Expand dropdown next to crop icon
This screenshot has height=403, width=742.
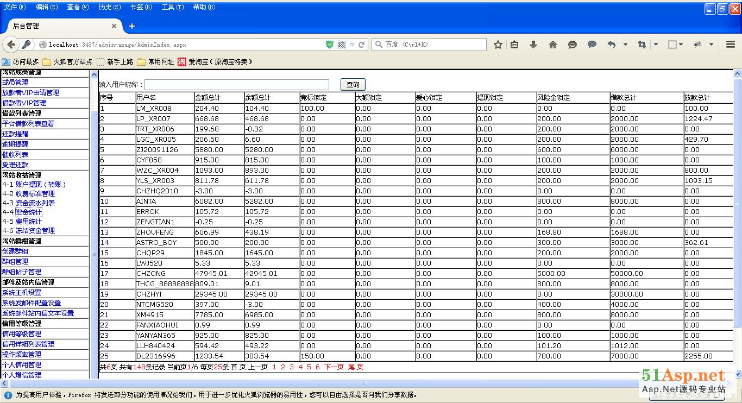pyautogui.click(x=656, y=45)
